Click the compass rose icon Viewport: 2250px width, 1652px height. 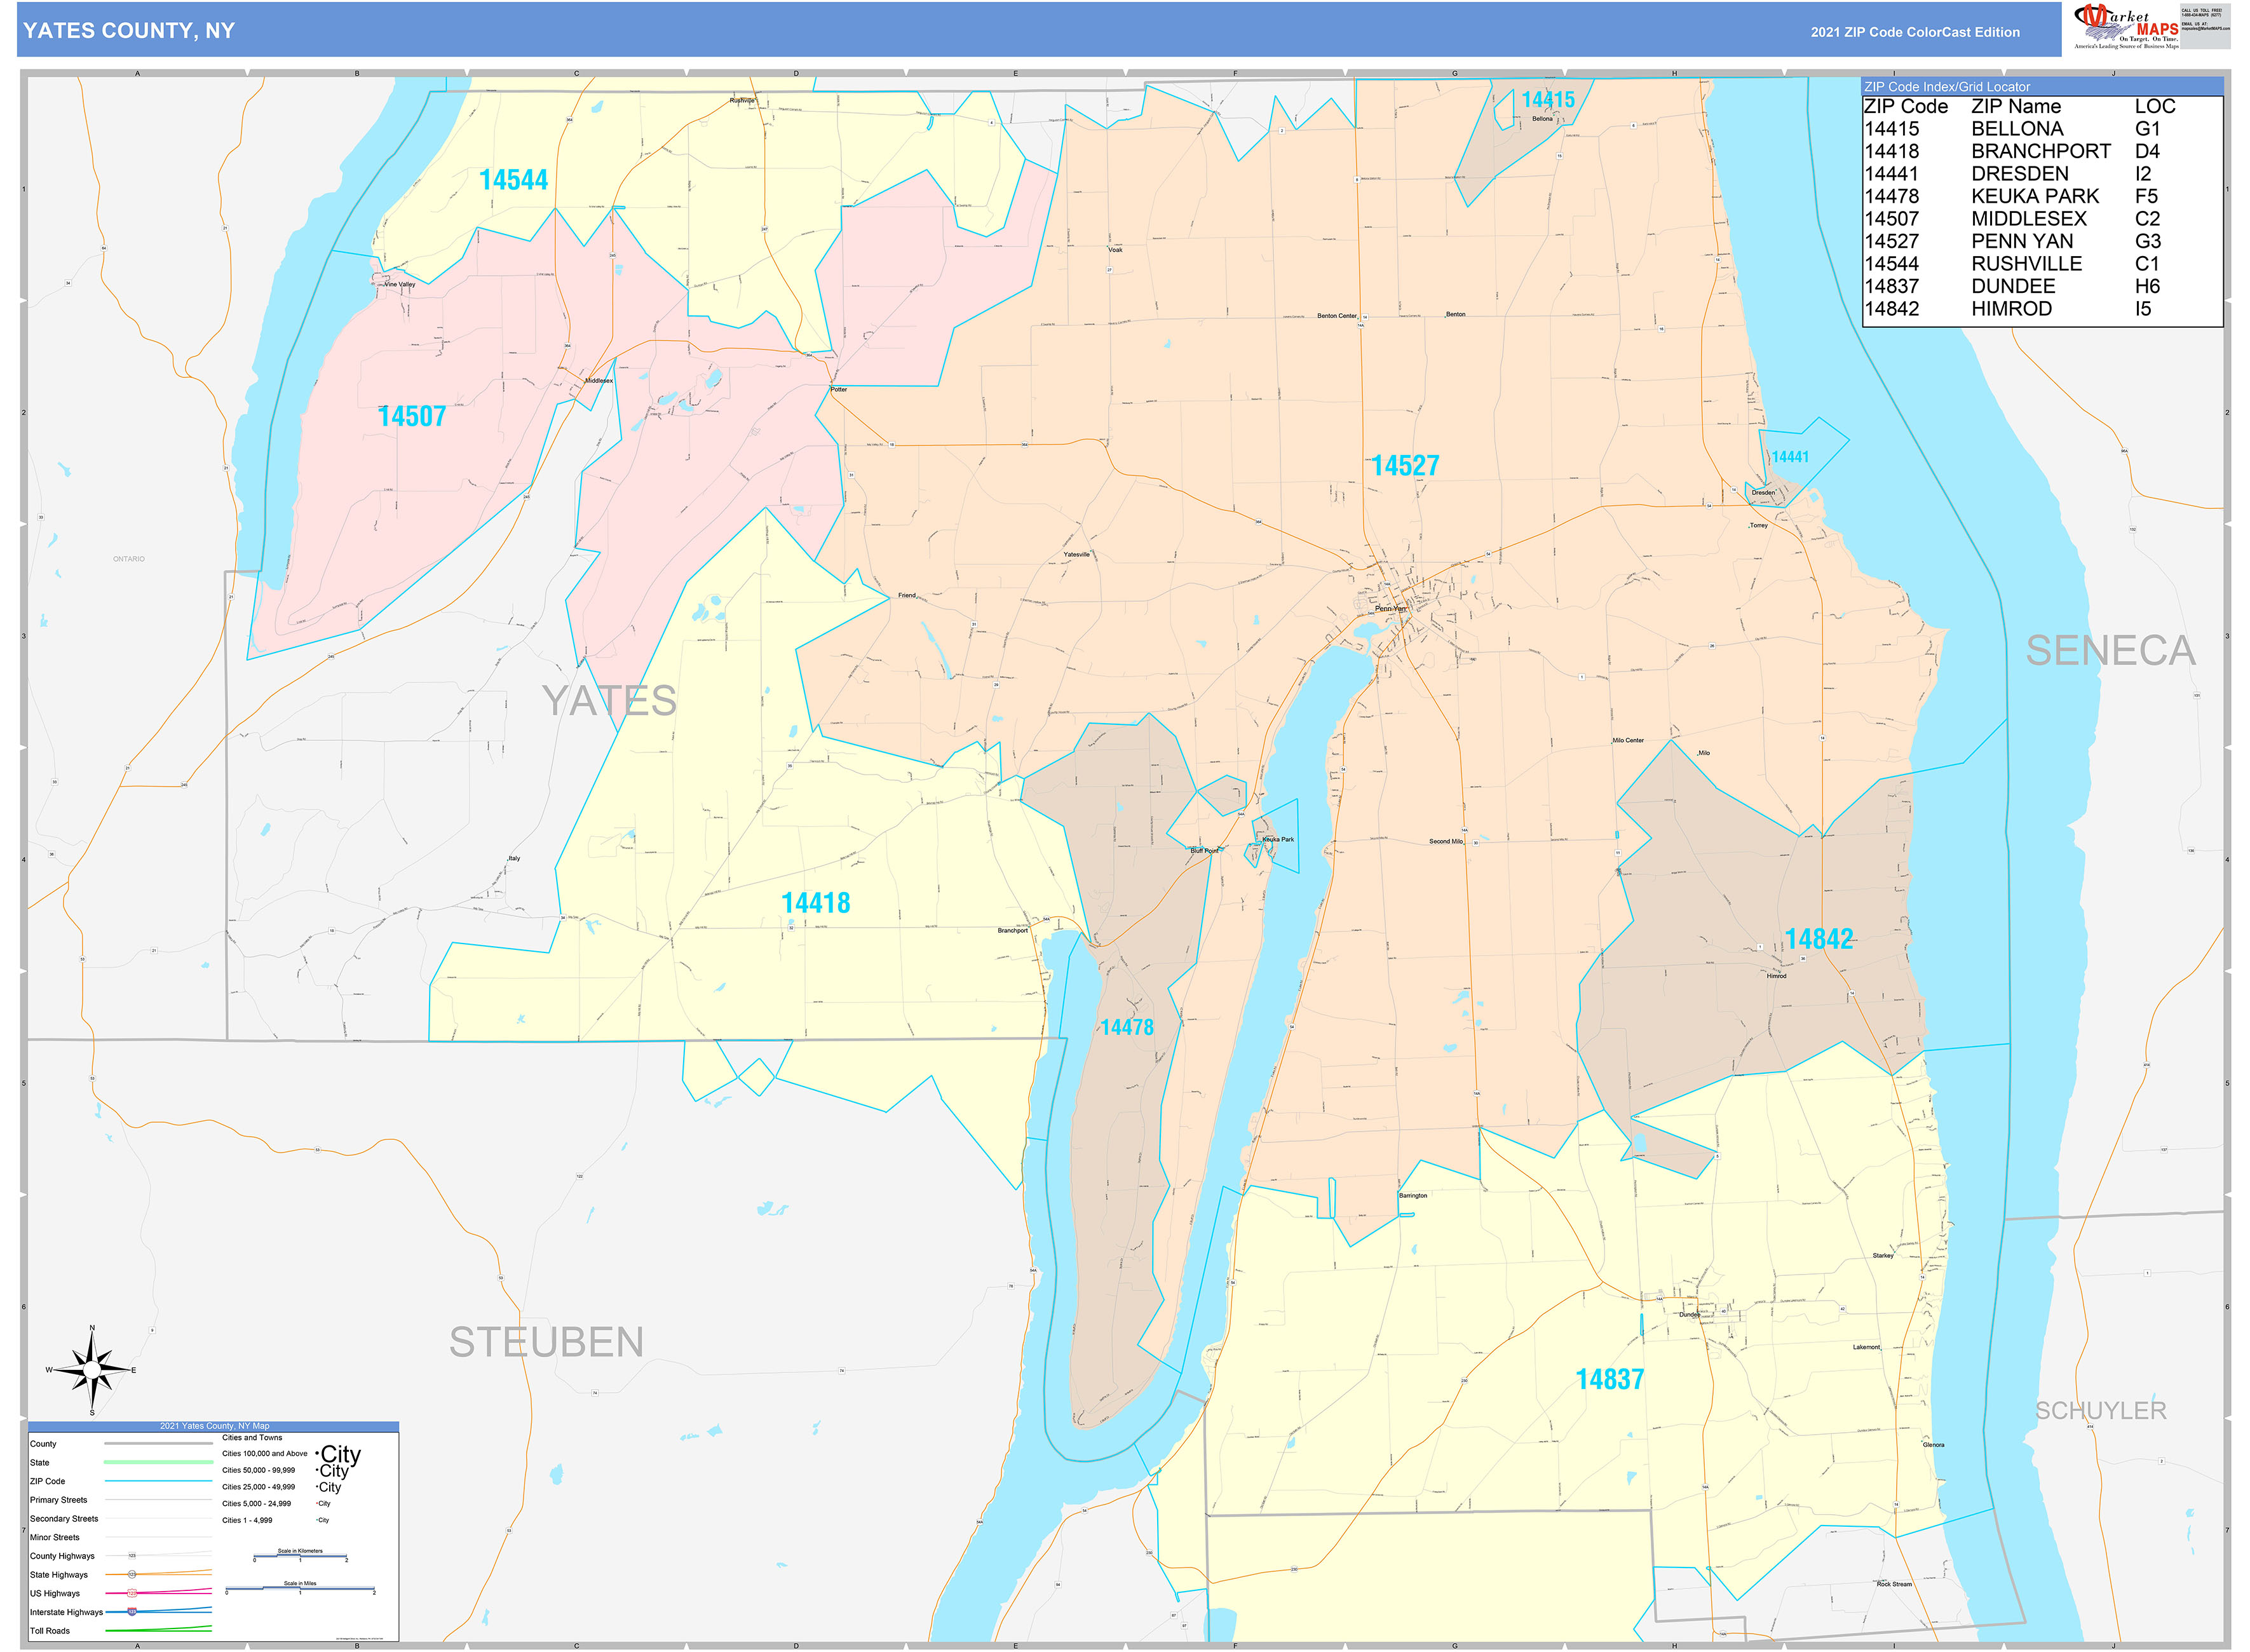click(92, 1370)
